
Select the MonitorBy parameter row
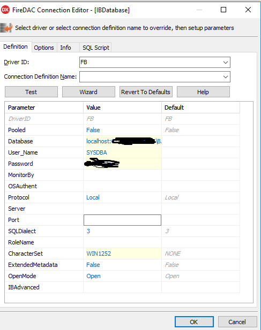(x=122, y=175)
